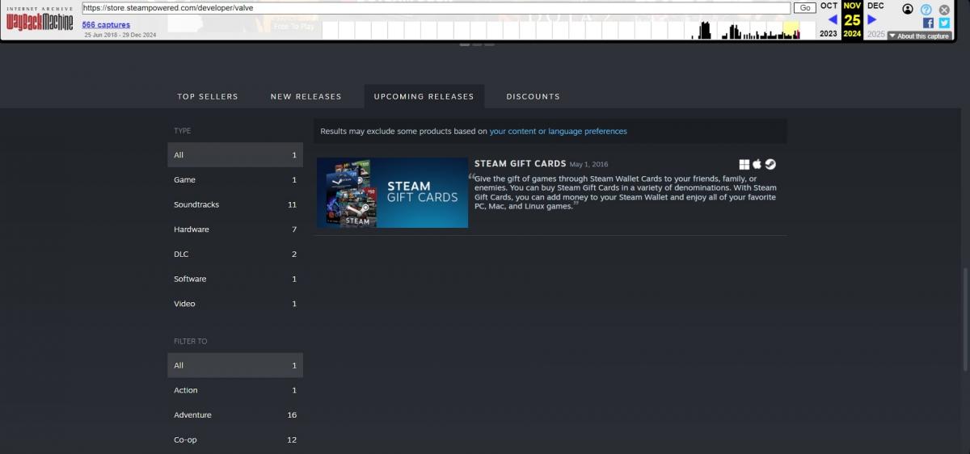Viewport: 970px width, 454px height.
Task: Open the Steam Gift Cards thumbnail image
Action: [x=392, y=192]
